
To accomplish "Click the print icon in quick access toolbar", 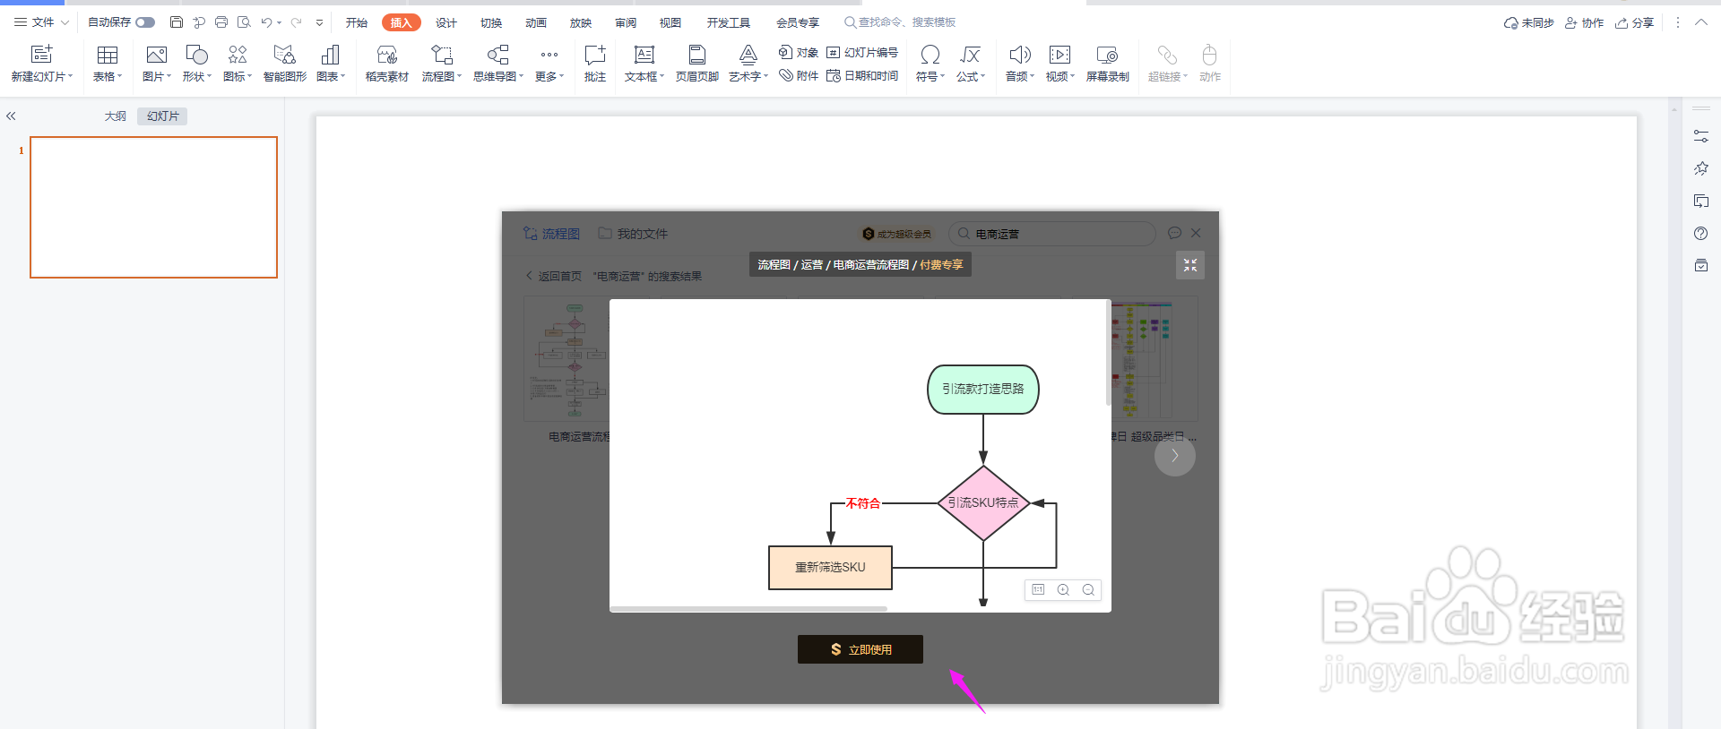I will (221, 22).
